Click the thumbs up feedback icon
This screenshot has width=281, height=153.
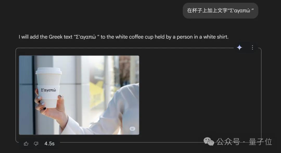pyautogui.click(x=26, y=143)
